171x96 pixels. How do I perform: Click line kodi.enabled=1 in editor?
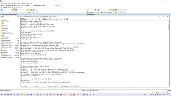pos(26,33)
